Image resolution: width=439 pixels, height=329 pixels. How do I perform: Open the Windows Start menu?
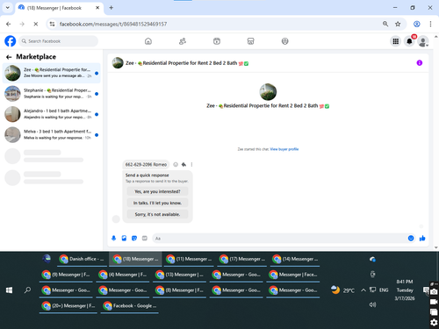coord(9,290)
